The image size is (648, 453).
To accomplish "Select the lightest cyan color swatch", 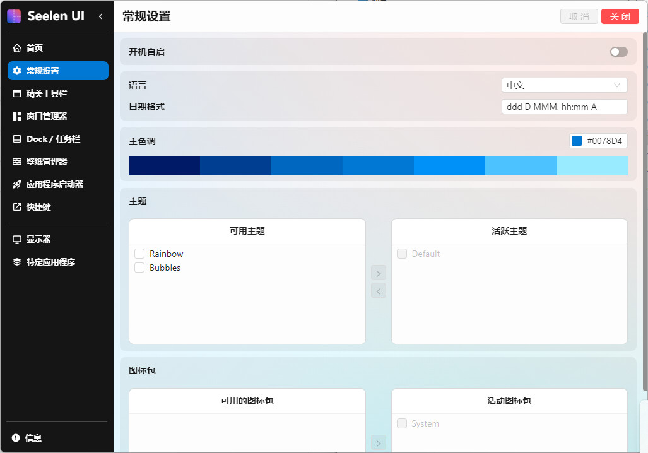I will (x=592, y=166).
